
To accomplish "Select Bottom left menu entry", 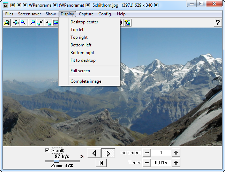I will click(89, 45).
